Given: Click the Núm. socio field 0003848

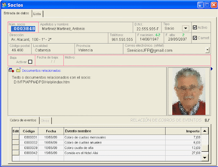Looking at the screenshot, I should 24,29.
